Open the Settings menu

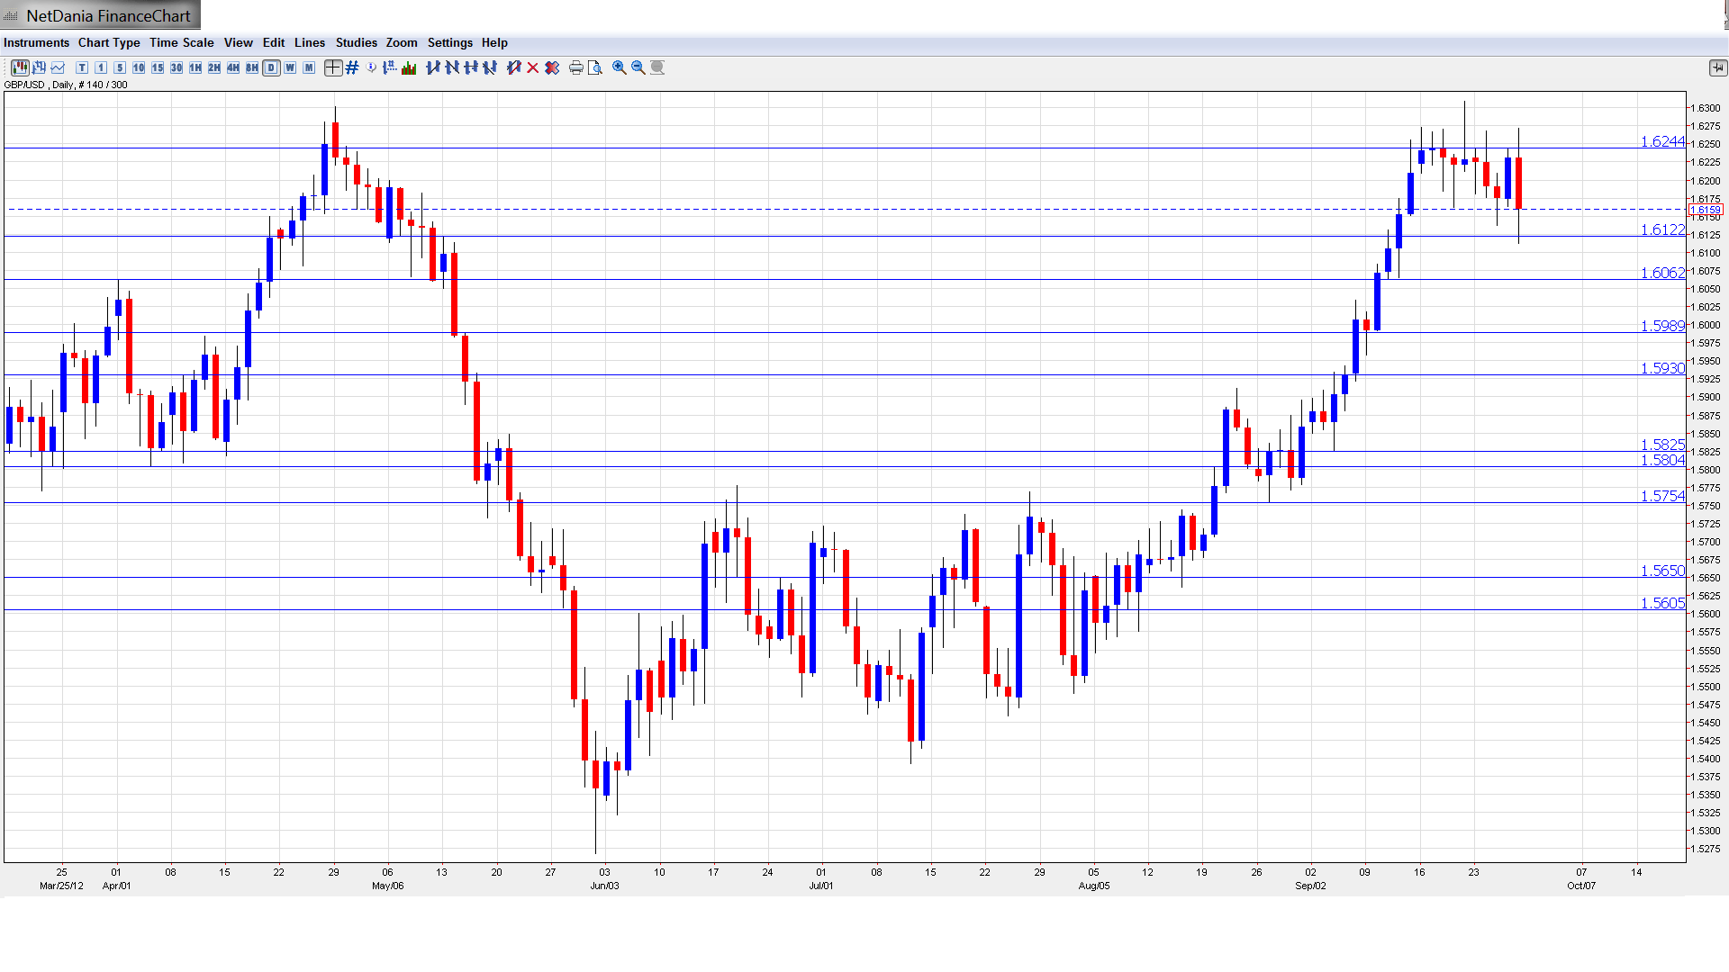[x=450, y=42]
